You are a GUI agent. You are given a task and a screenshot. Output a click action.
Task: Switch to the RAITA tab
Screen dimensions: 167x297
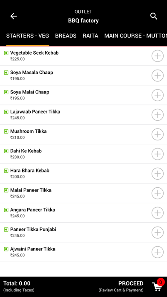point(90,36)
